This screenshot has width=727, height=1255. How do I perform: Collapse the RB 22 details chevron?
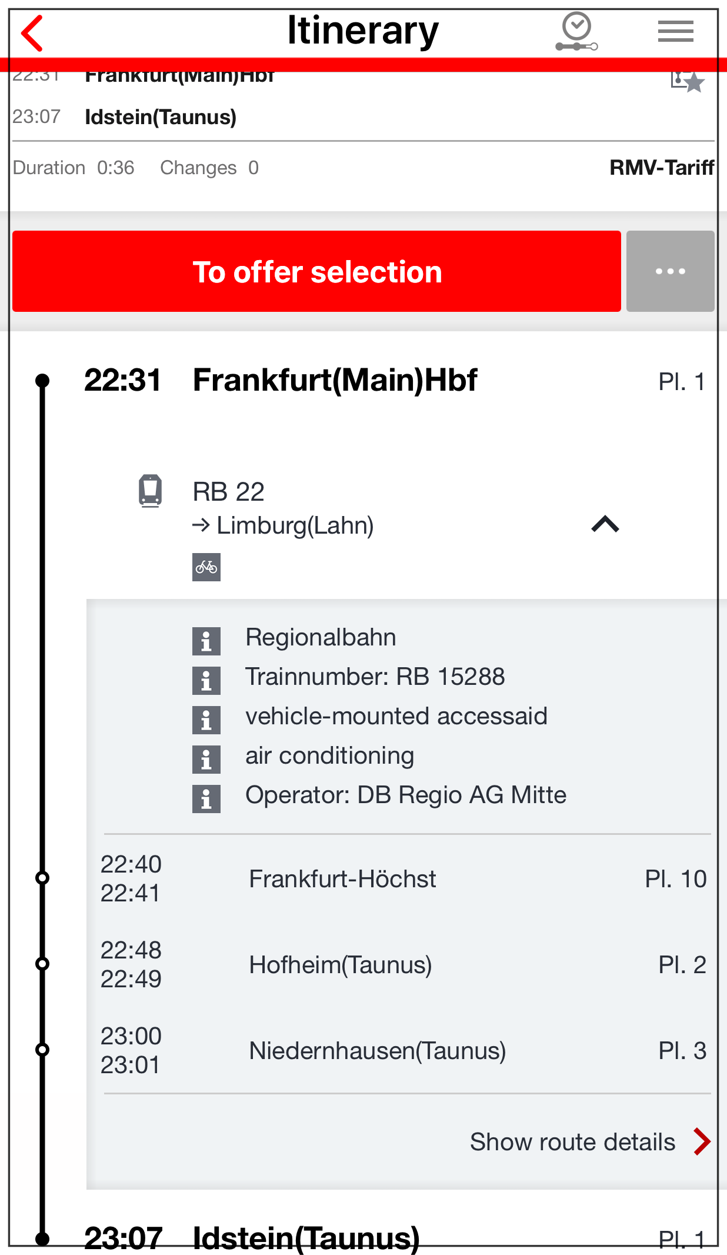point(605,524)
